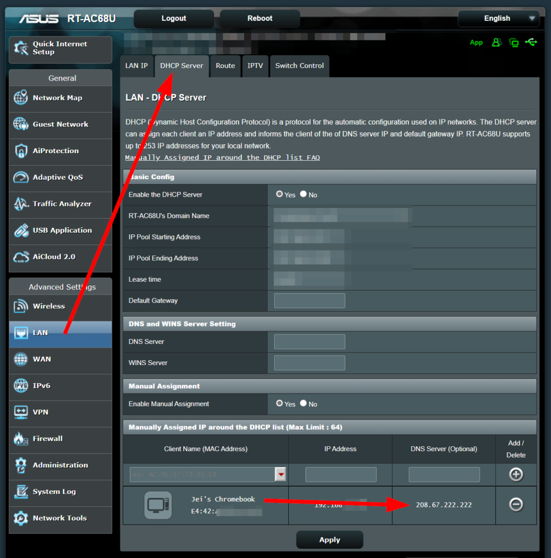Click the Reboot button
The width and height of the screenshot is (551, 558).
point(260,19)
